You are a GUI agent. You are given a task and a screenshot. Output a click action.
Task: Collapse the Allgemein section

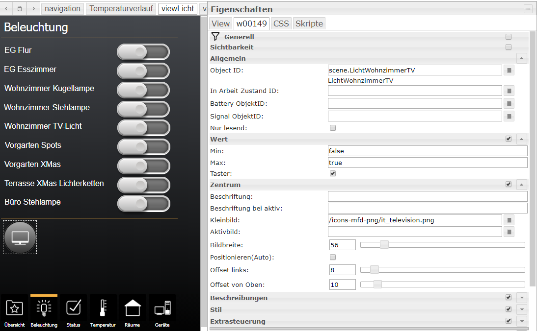coord(522,58)
